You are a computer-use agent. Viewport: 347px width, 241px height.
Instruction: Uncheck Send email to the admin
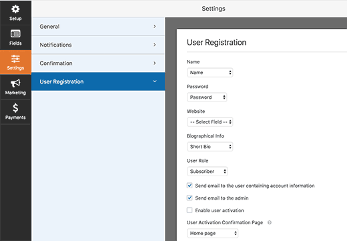click(190, 198)
